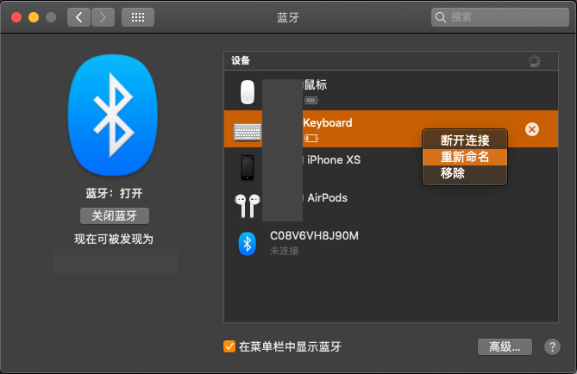The image size is (577, 374).
Task: Click the mouse device icon
Action: [x=247, y=91]
